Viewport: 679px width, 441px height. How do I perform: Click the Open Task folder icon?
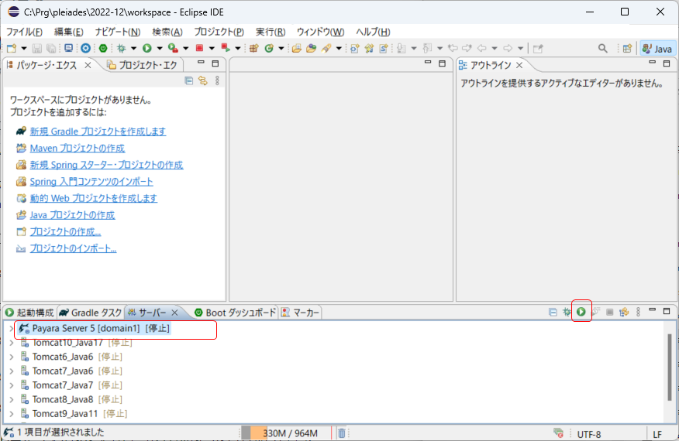pos(311,49)
